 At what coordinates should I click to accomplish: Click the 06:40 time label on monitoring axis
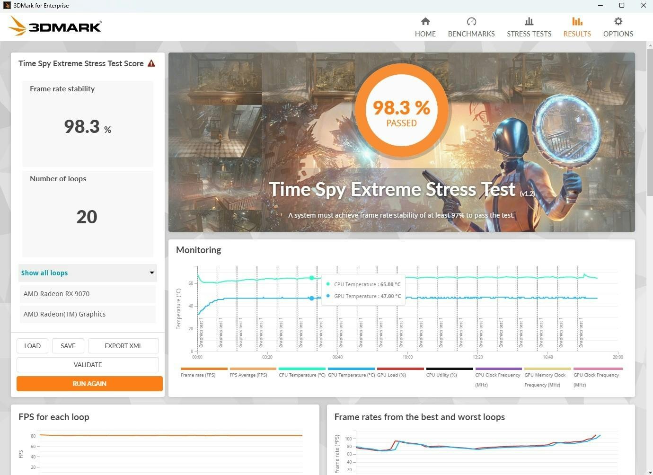pyautogui.click(x=337, y=357)
